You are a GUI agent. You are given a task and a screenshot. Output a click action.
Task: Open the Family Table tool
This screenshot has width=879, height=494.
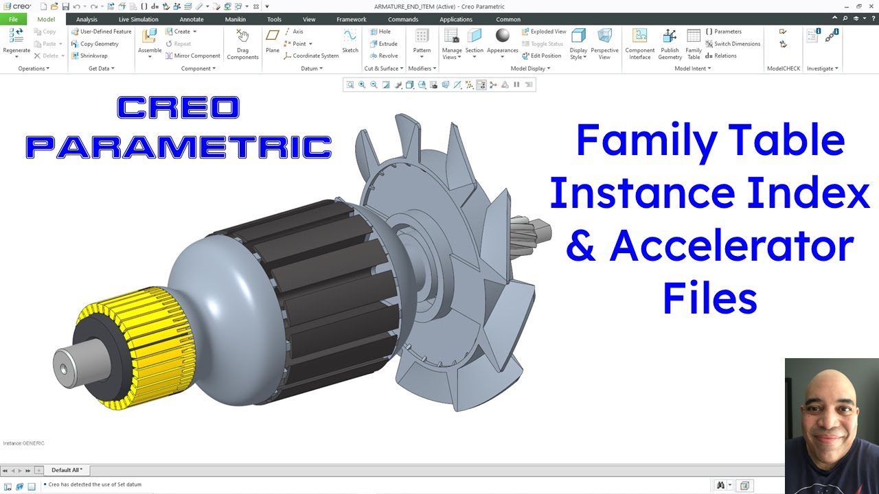[x=694, y=44]
